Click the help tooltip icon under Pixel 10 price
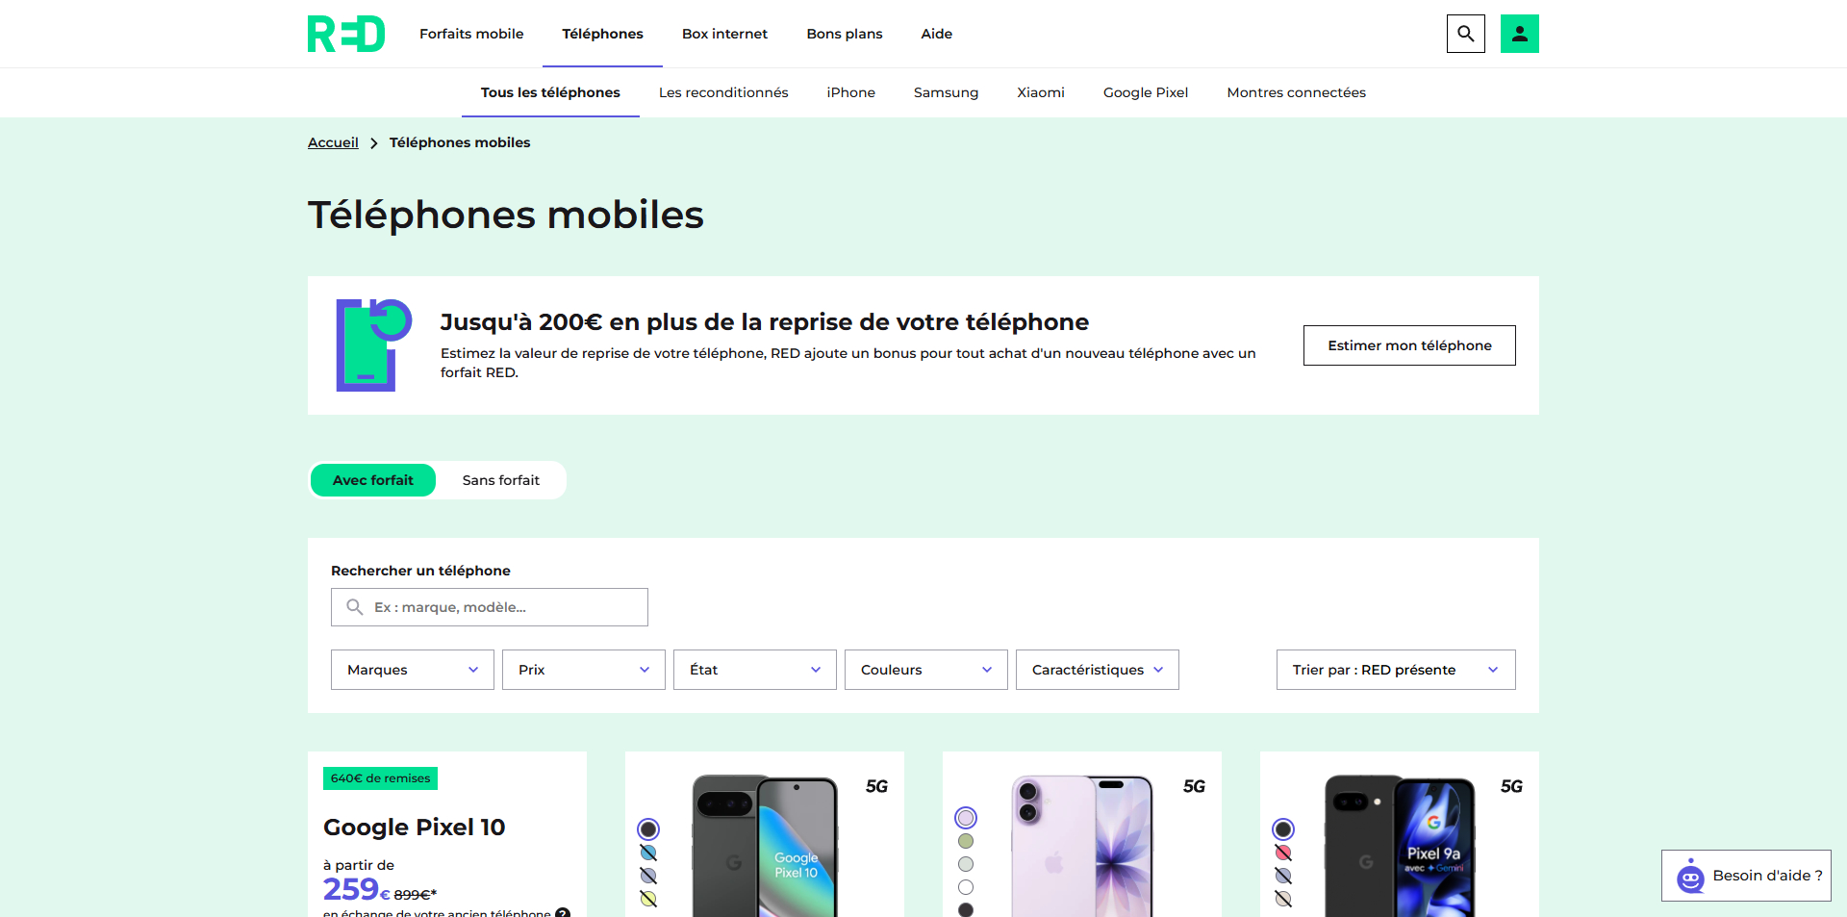Image resolution: width=1847 pixels, height=917 pixels. click(x=563, y=912)
